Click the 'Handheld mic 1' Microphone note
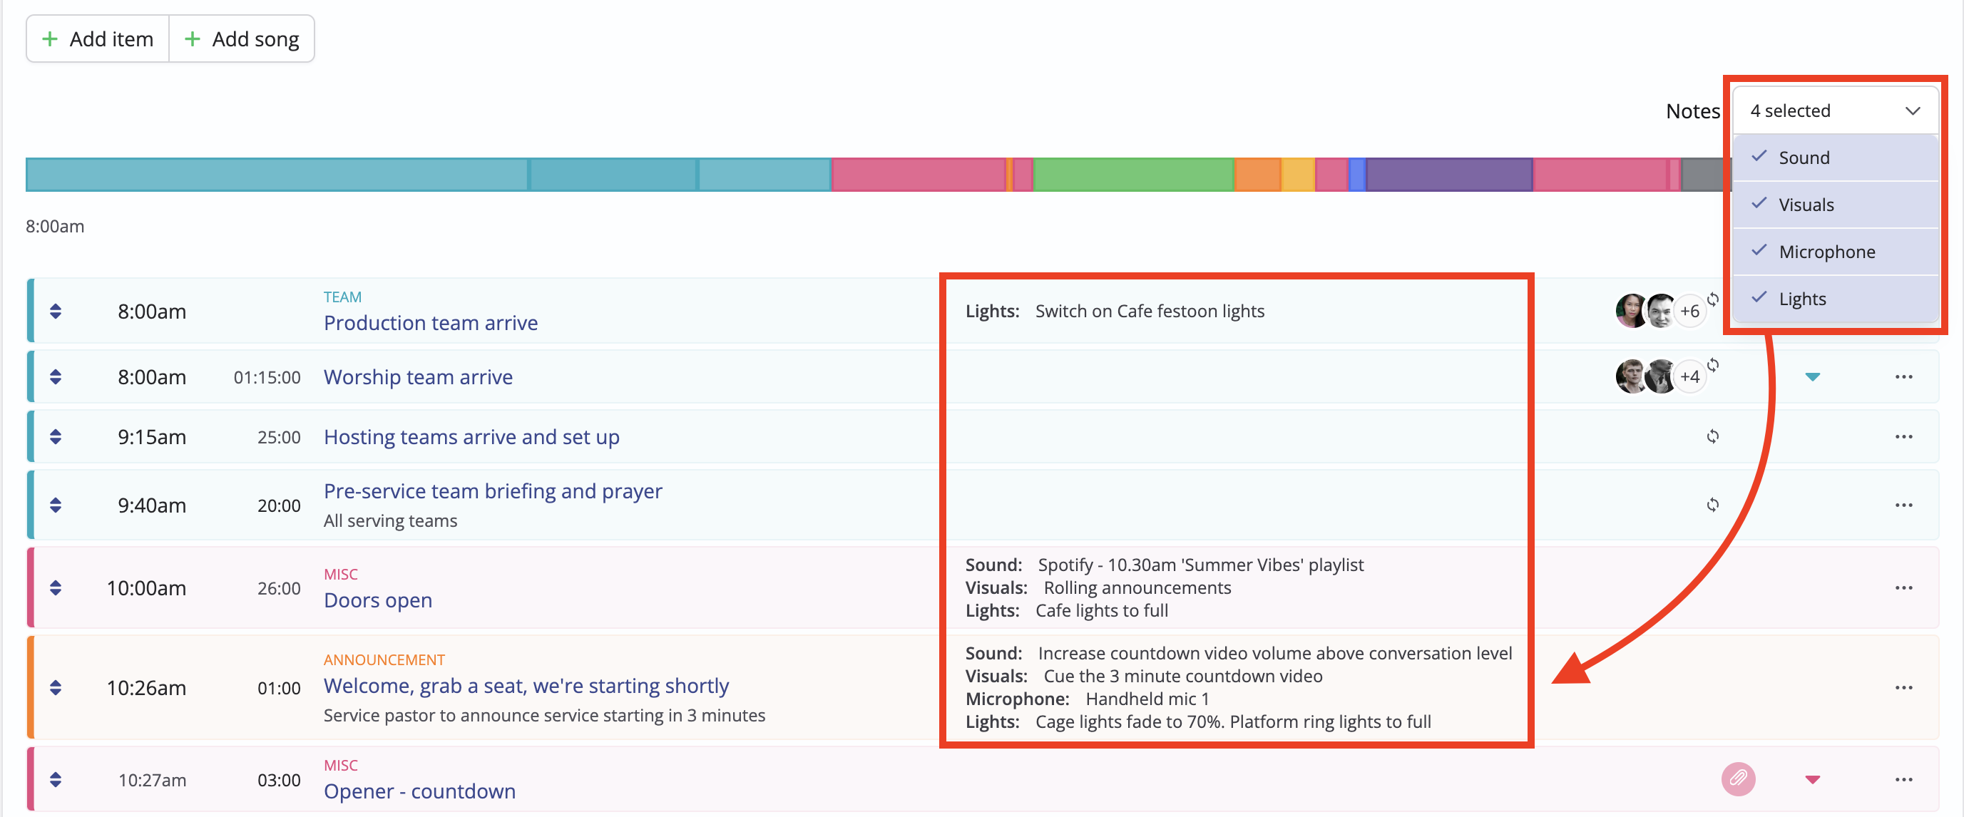The image size is (1964, 817). (1147, 699)
